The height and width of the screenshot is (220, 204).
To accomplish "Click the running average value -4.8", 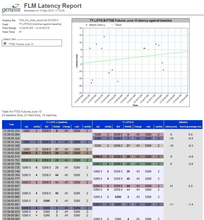I will pos(190,157).
